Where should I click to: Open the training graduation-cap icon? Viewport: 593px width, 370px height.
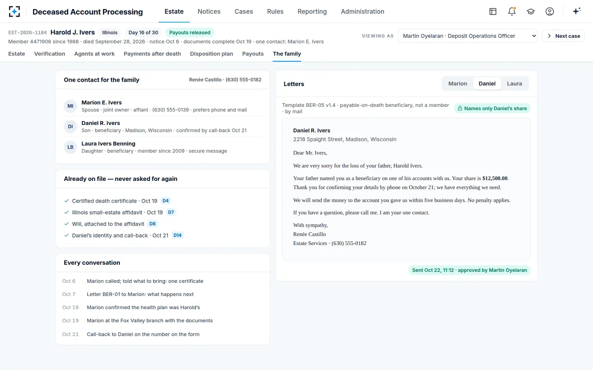point(531,12)
